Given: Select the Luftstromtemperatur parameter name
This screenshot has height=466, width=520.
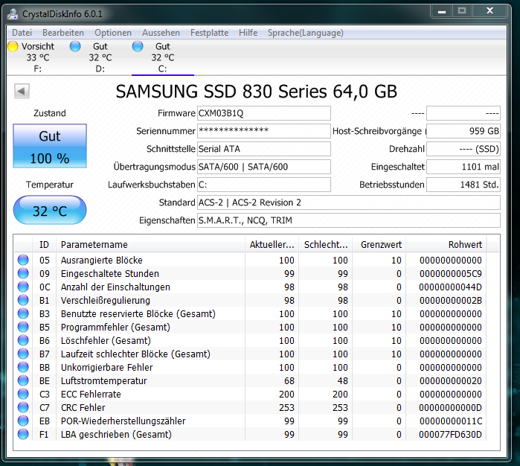Looking at the screenshot, I should (104, 380).
